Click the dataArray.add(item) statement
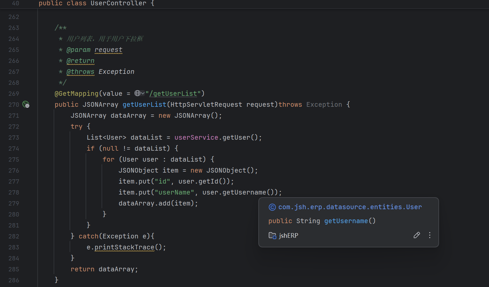This screenshot has height=287, width=489. point(158,203)
